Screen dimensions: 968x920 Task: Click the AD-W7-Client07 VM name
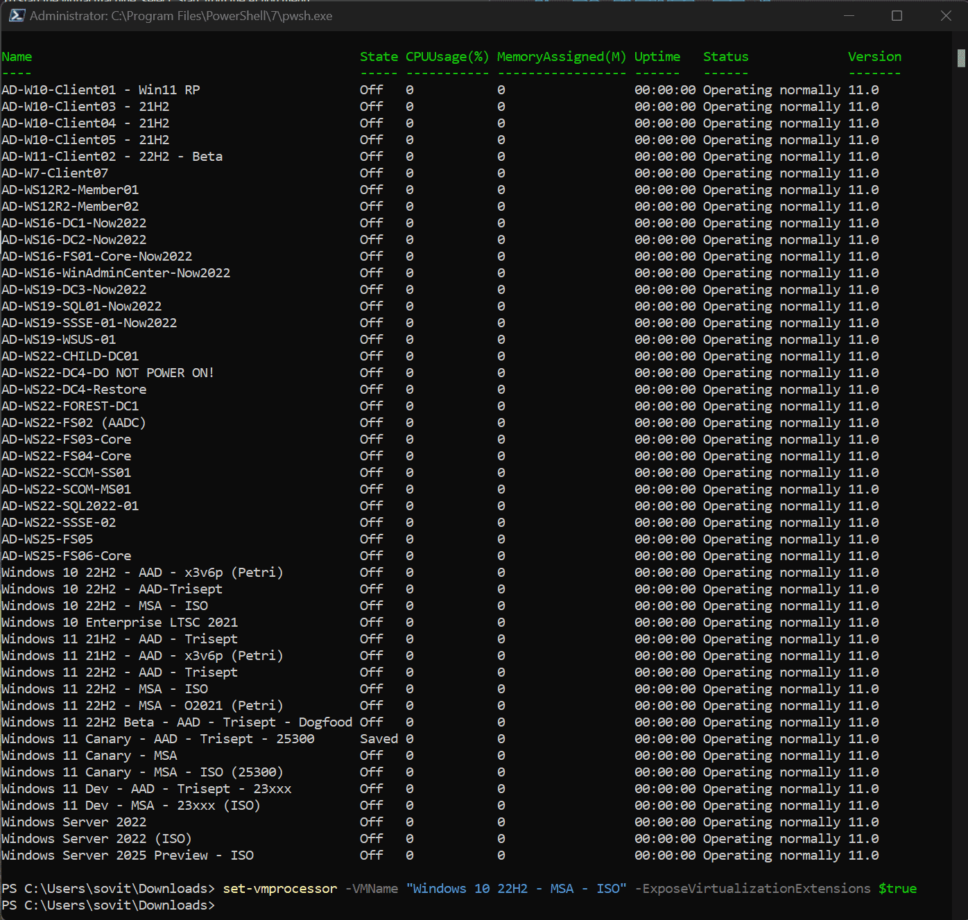(x=55, y=173)
